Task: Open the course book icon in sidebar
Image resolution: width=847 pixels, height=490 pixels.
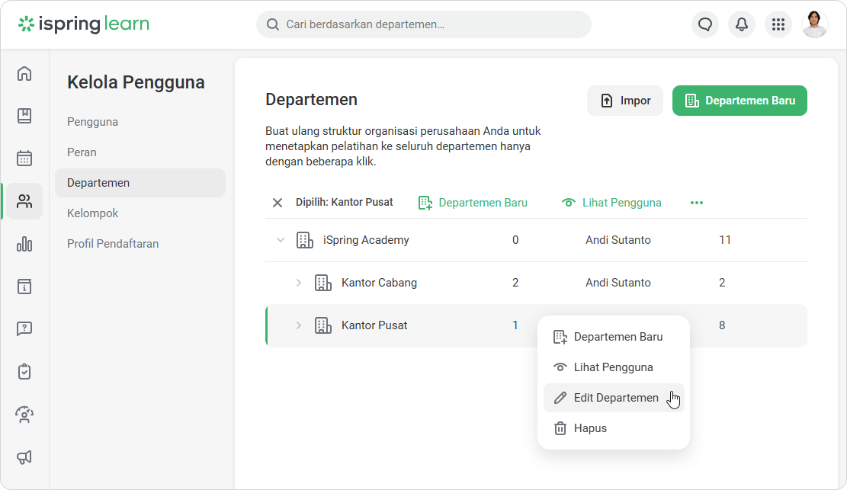Action: pyautogui.click(x=24, y=116)
